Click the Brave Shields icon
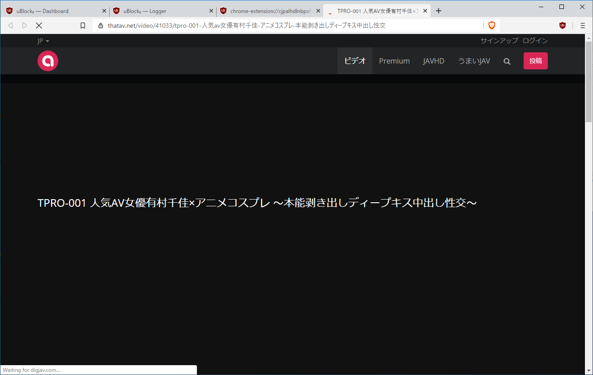593x375 pixels. coord(491,26)
